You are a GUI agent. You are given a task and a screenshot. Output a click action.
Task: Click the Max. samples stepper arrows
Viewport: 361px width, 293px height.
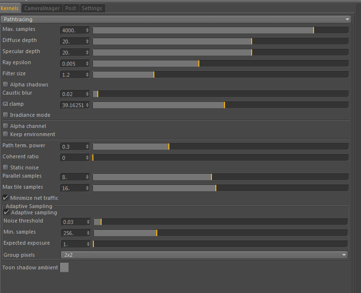coord(87,30)
